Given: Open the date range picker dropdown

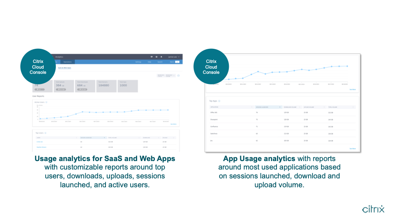Looking at the screenshot, I should [166, 75].
